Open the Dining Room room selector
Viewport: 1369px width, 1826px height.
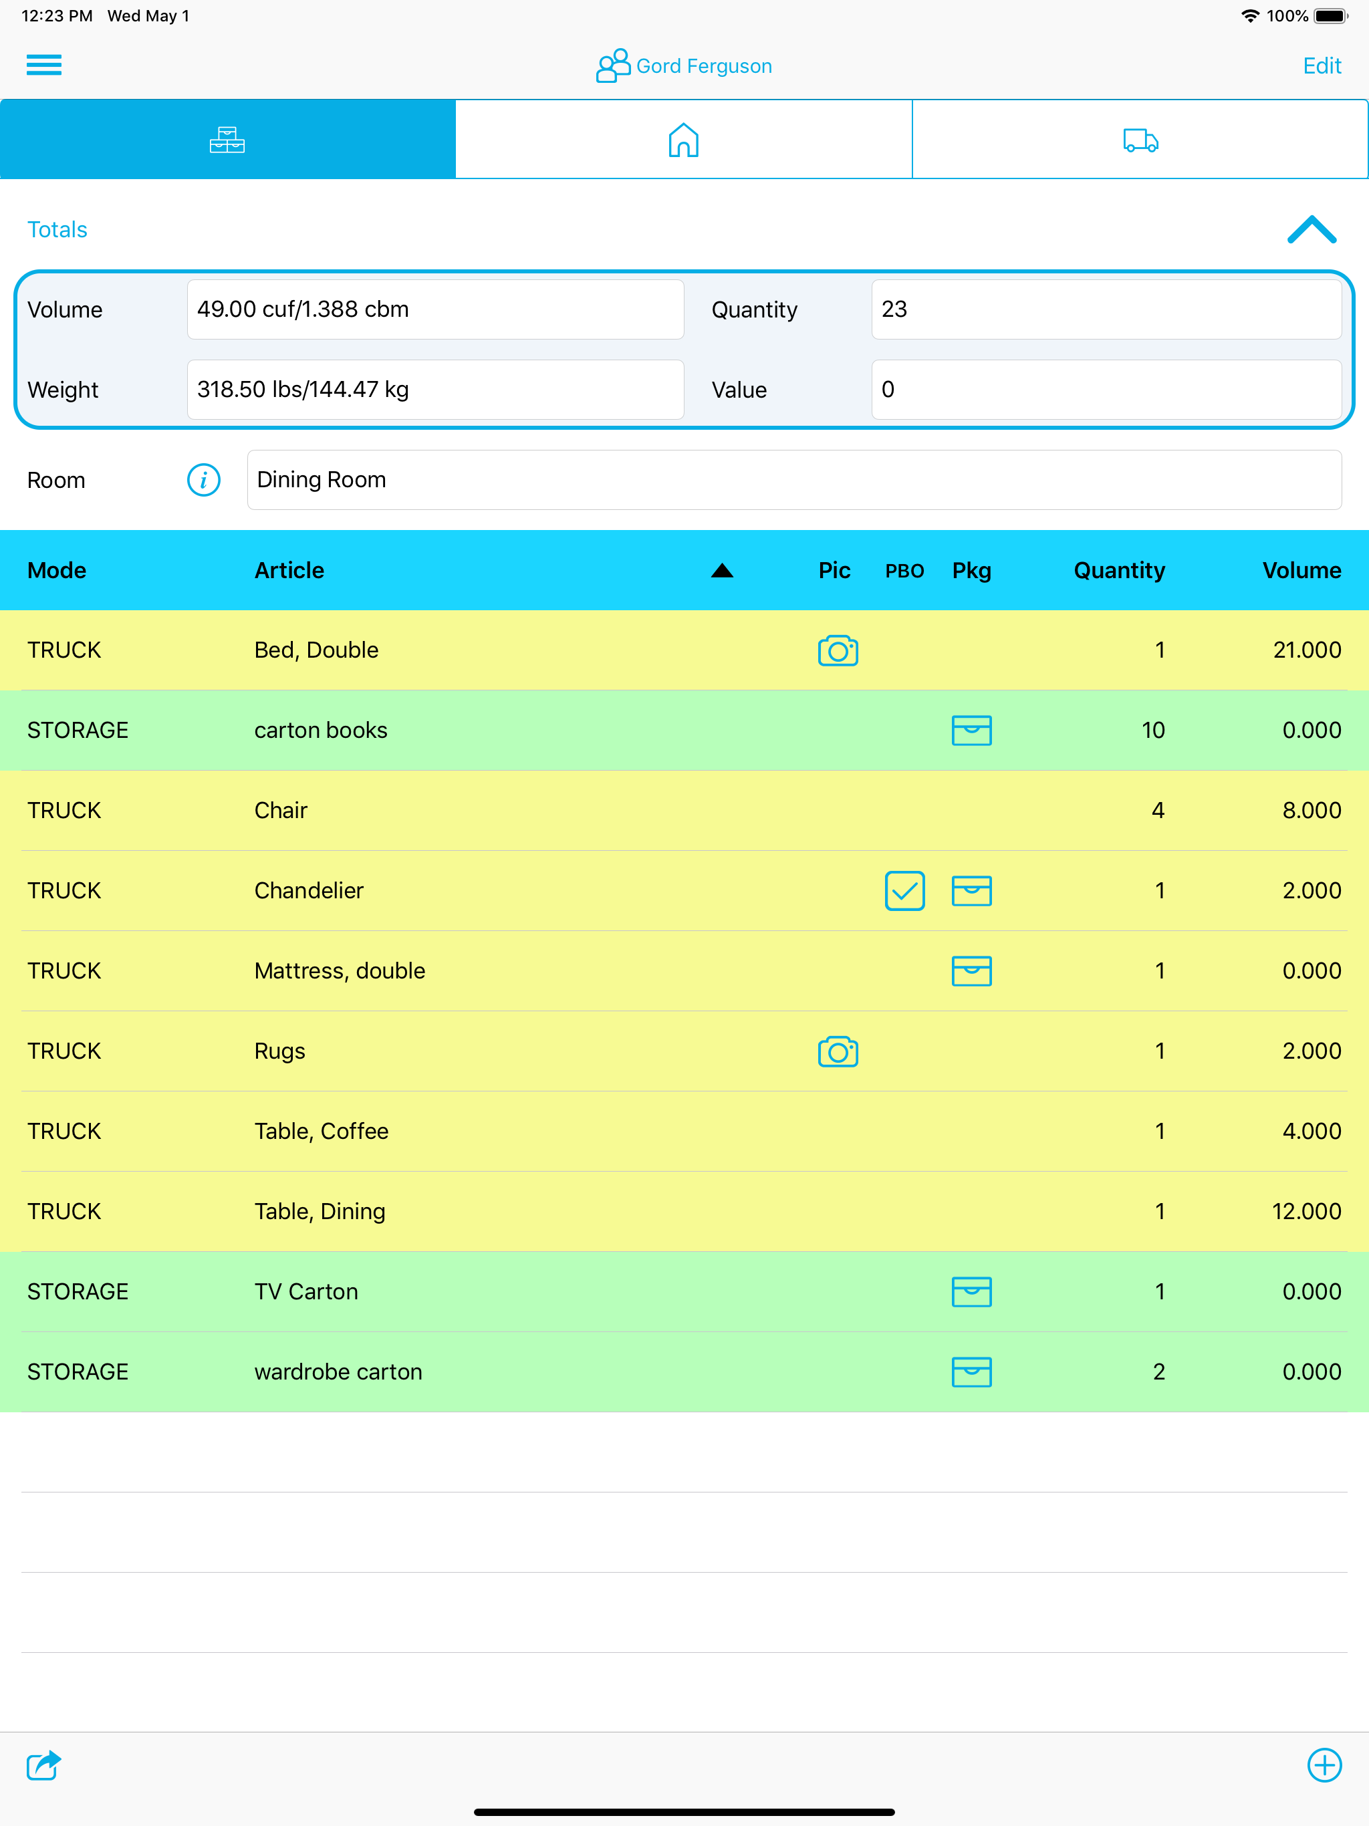(x=794, y=480)
